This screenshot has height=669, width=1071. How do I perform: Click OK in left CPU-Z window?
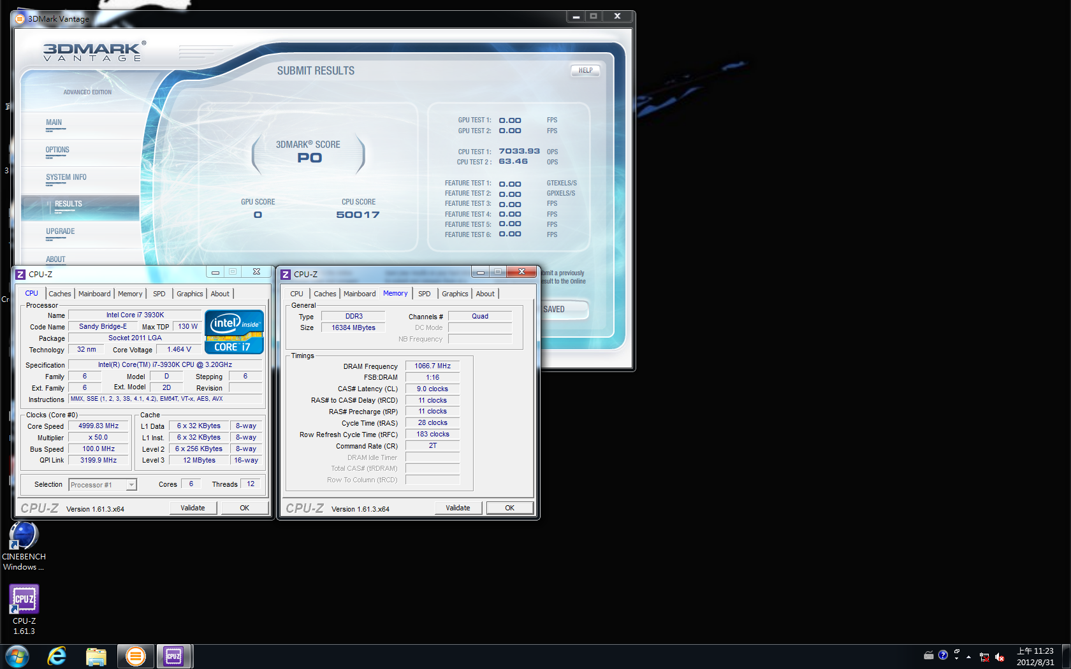tap(245, 508)
